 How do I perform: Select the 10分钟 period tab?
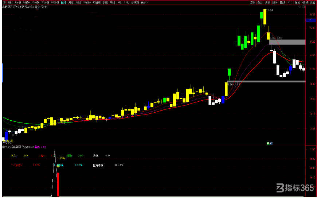[x=86, y=3]
